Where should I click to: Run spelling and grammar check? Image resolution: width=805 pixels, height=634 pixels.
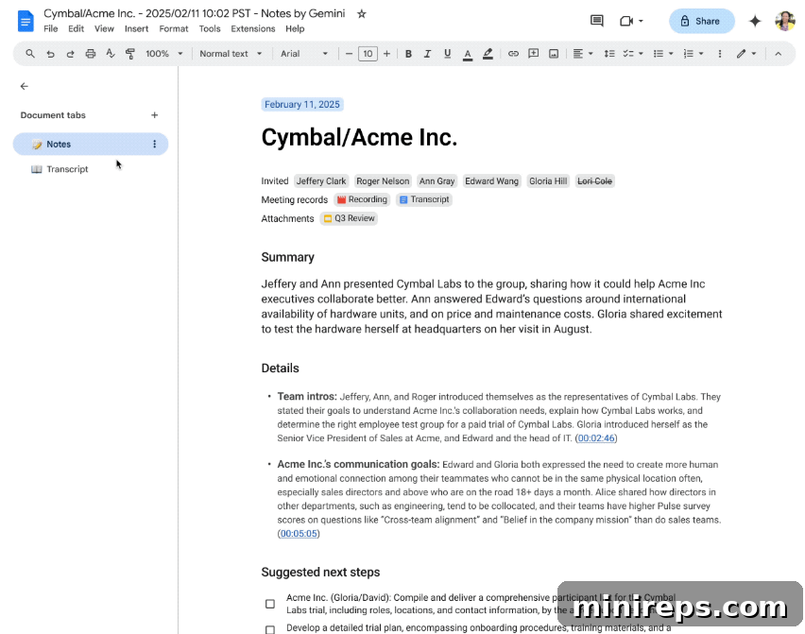[111, 54]
